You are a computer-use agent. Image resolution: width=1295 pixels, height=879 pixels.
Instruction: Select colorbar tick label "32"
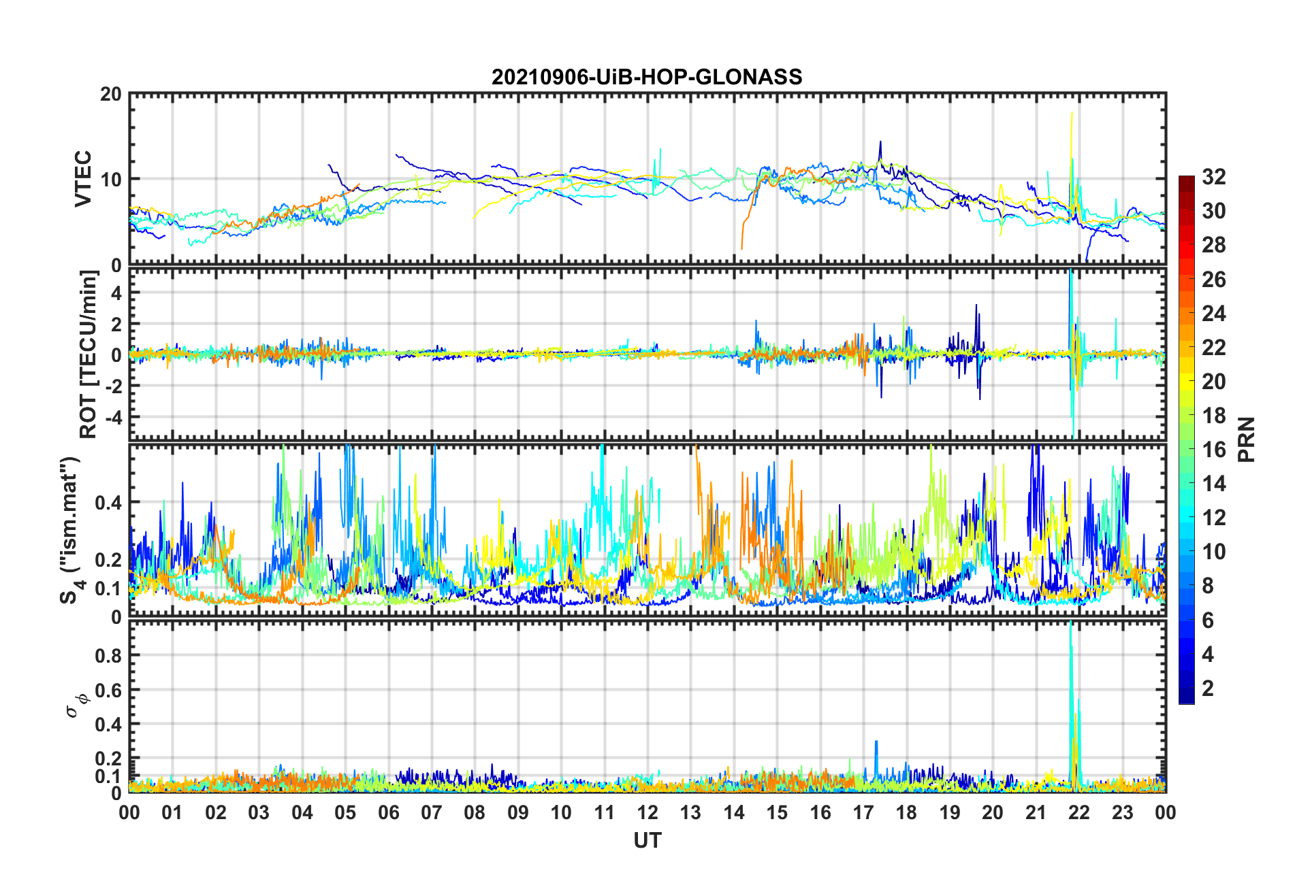click(x=1214, y=177)
